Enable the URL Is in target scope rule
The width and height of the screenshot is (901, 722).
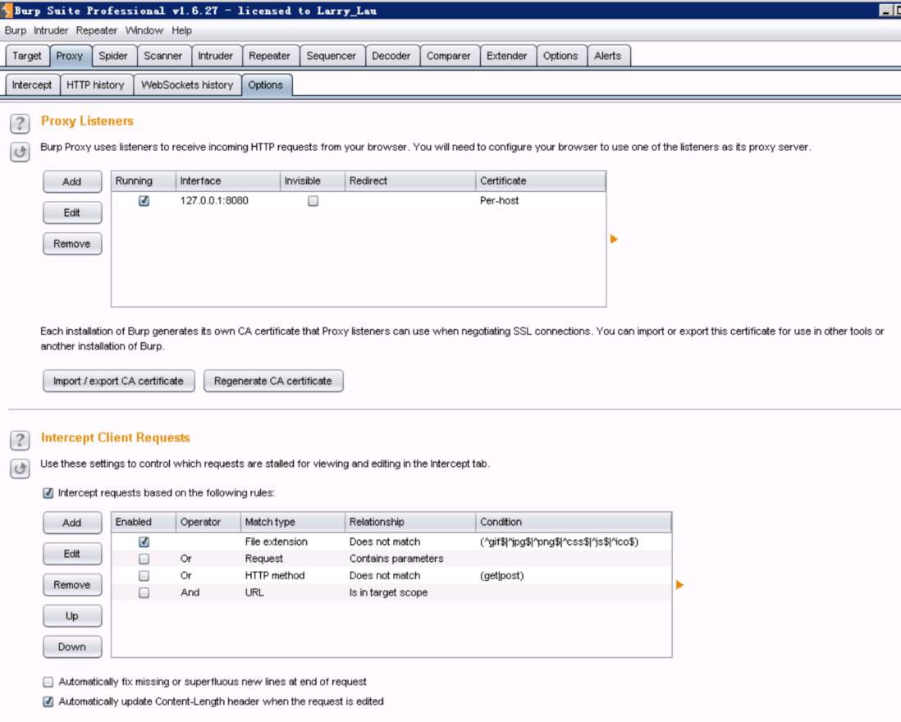144,592
